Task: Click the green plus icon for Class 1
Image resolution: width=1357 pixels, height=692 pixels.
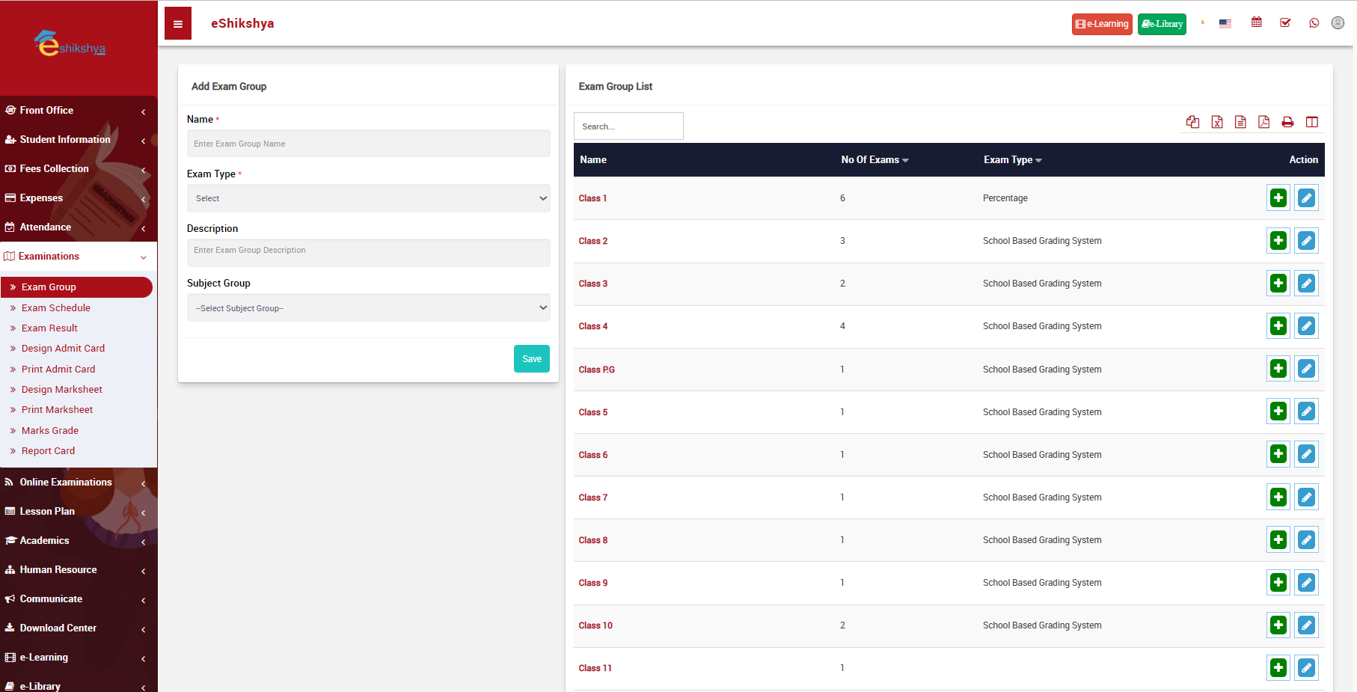Action: click(x=1278, y=198)
